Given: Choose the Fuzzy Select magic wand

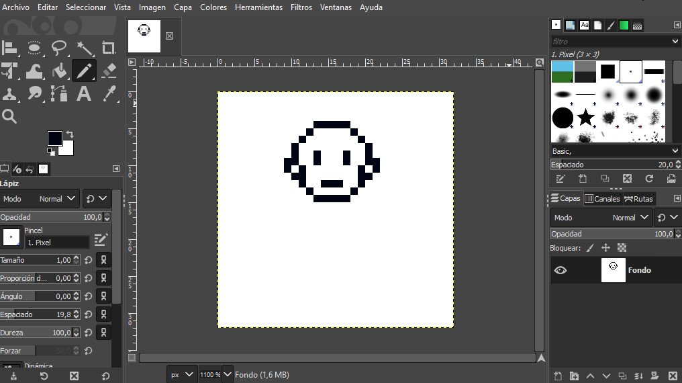Looking at the screenshot, I should (x=84, y=48).
